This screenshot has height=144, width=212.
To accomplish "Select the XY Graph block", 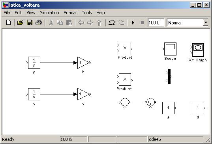I will point(198,50).
